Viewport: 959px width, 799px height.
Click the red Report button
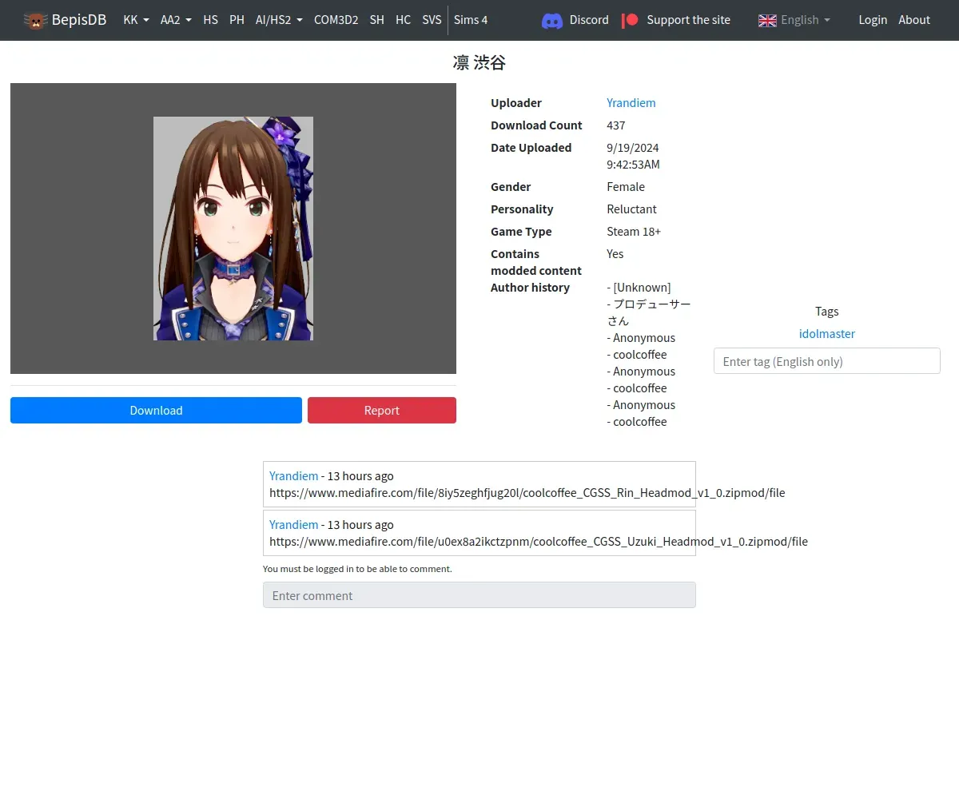[x=382, y=410]
